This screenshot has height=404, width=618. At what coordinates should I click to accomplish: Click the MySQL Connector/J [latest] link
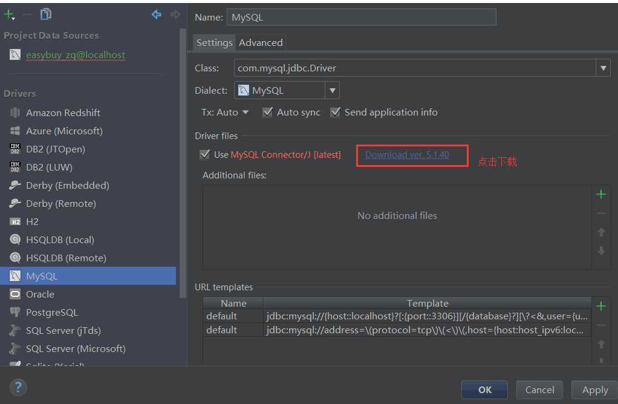(286, 154)
